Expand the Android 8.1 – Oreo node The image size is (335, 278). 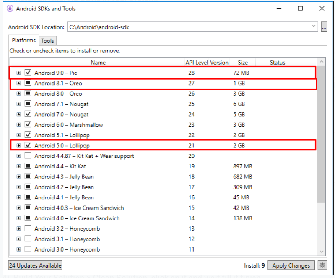tap(19, 83)
